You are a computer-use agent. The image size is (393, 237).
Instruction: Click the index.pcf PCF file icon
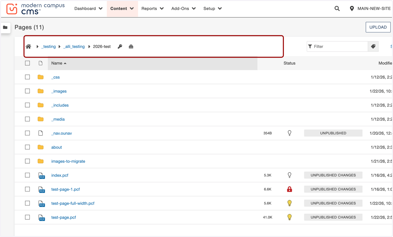[42, 175]
